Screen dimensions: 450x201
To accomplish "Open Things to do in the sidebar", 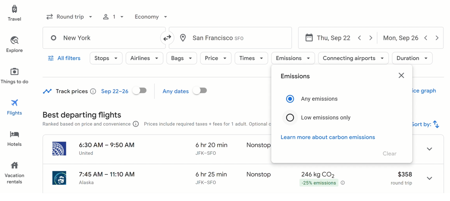I will point(14,76).
